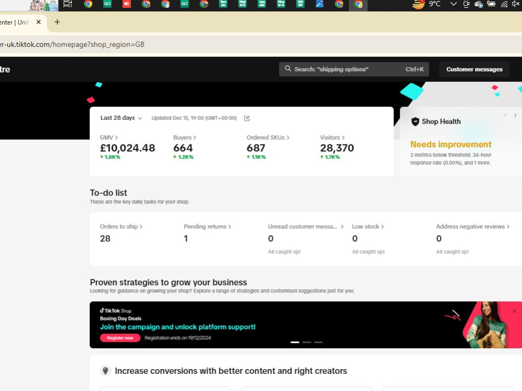Open the blue Photos app taskbar icon

pos(319,4)
